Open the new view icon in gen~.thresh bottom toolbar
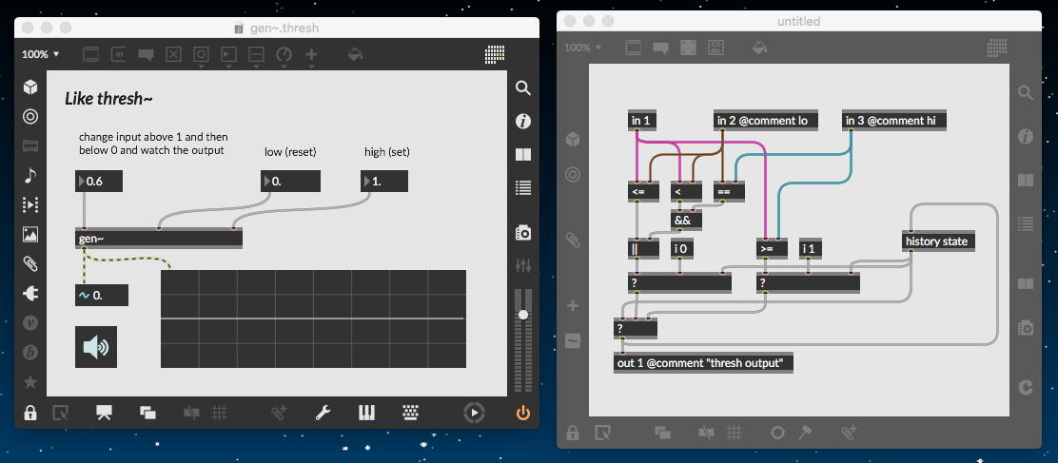The width and height of the screenshot is (1058, 463). click(147, 413)
